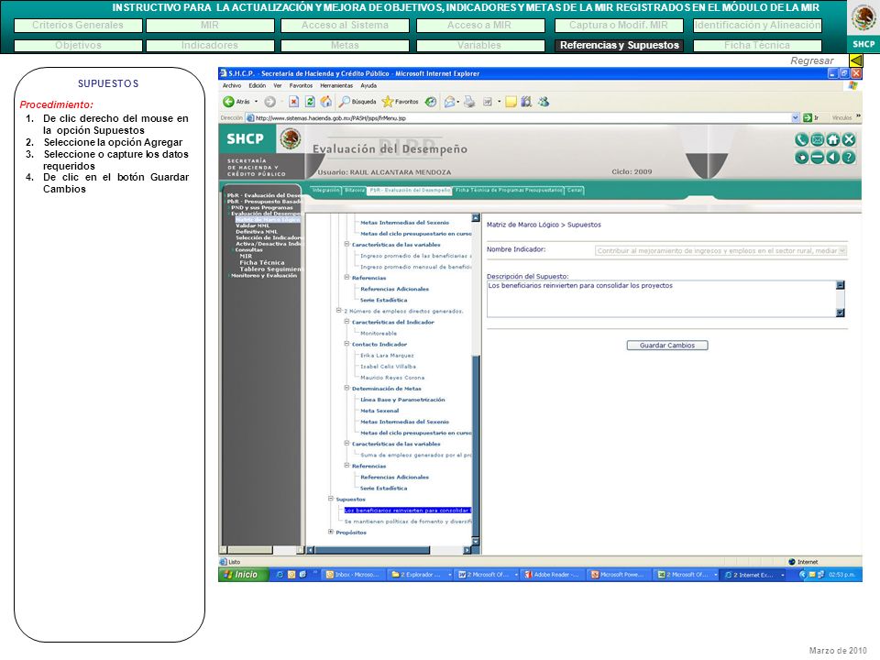Screen dimensions: 880x660
Task: Open the Edición menu
Action: 258,86
